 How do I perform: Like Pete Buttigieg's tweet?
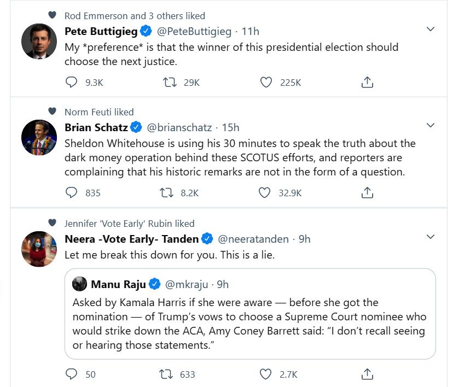pos(266,83)
